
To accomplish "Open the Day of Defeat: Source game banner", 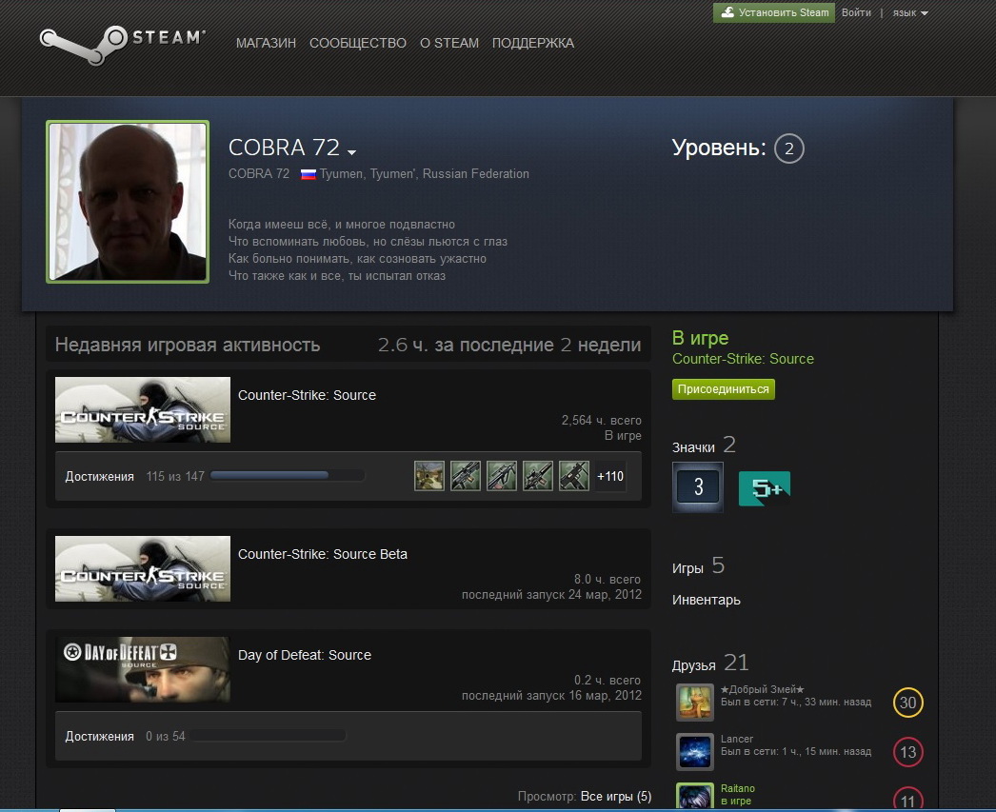I will [143, 669].
